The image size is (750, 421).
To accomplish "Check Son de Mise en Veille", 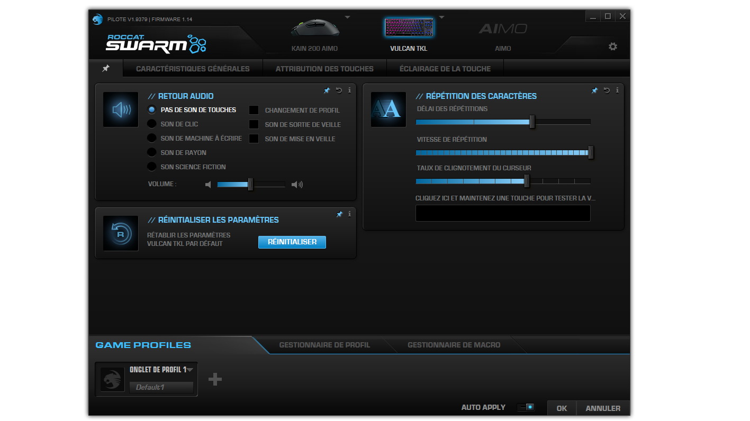I will click(x=254, y=139).
